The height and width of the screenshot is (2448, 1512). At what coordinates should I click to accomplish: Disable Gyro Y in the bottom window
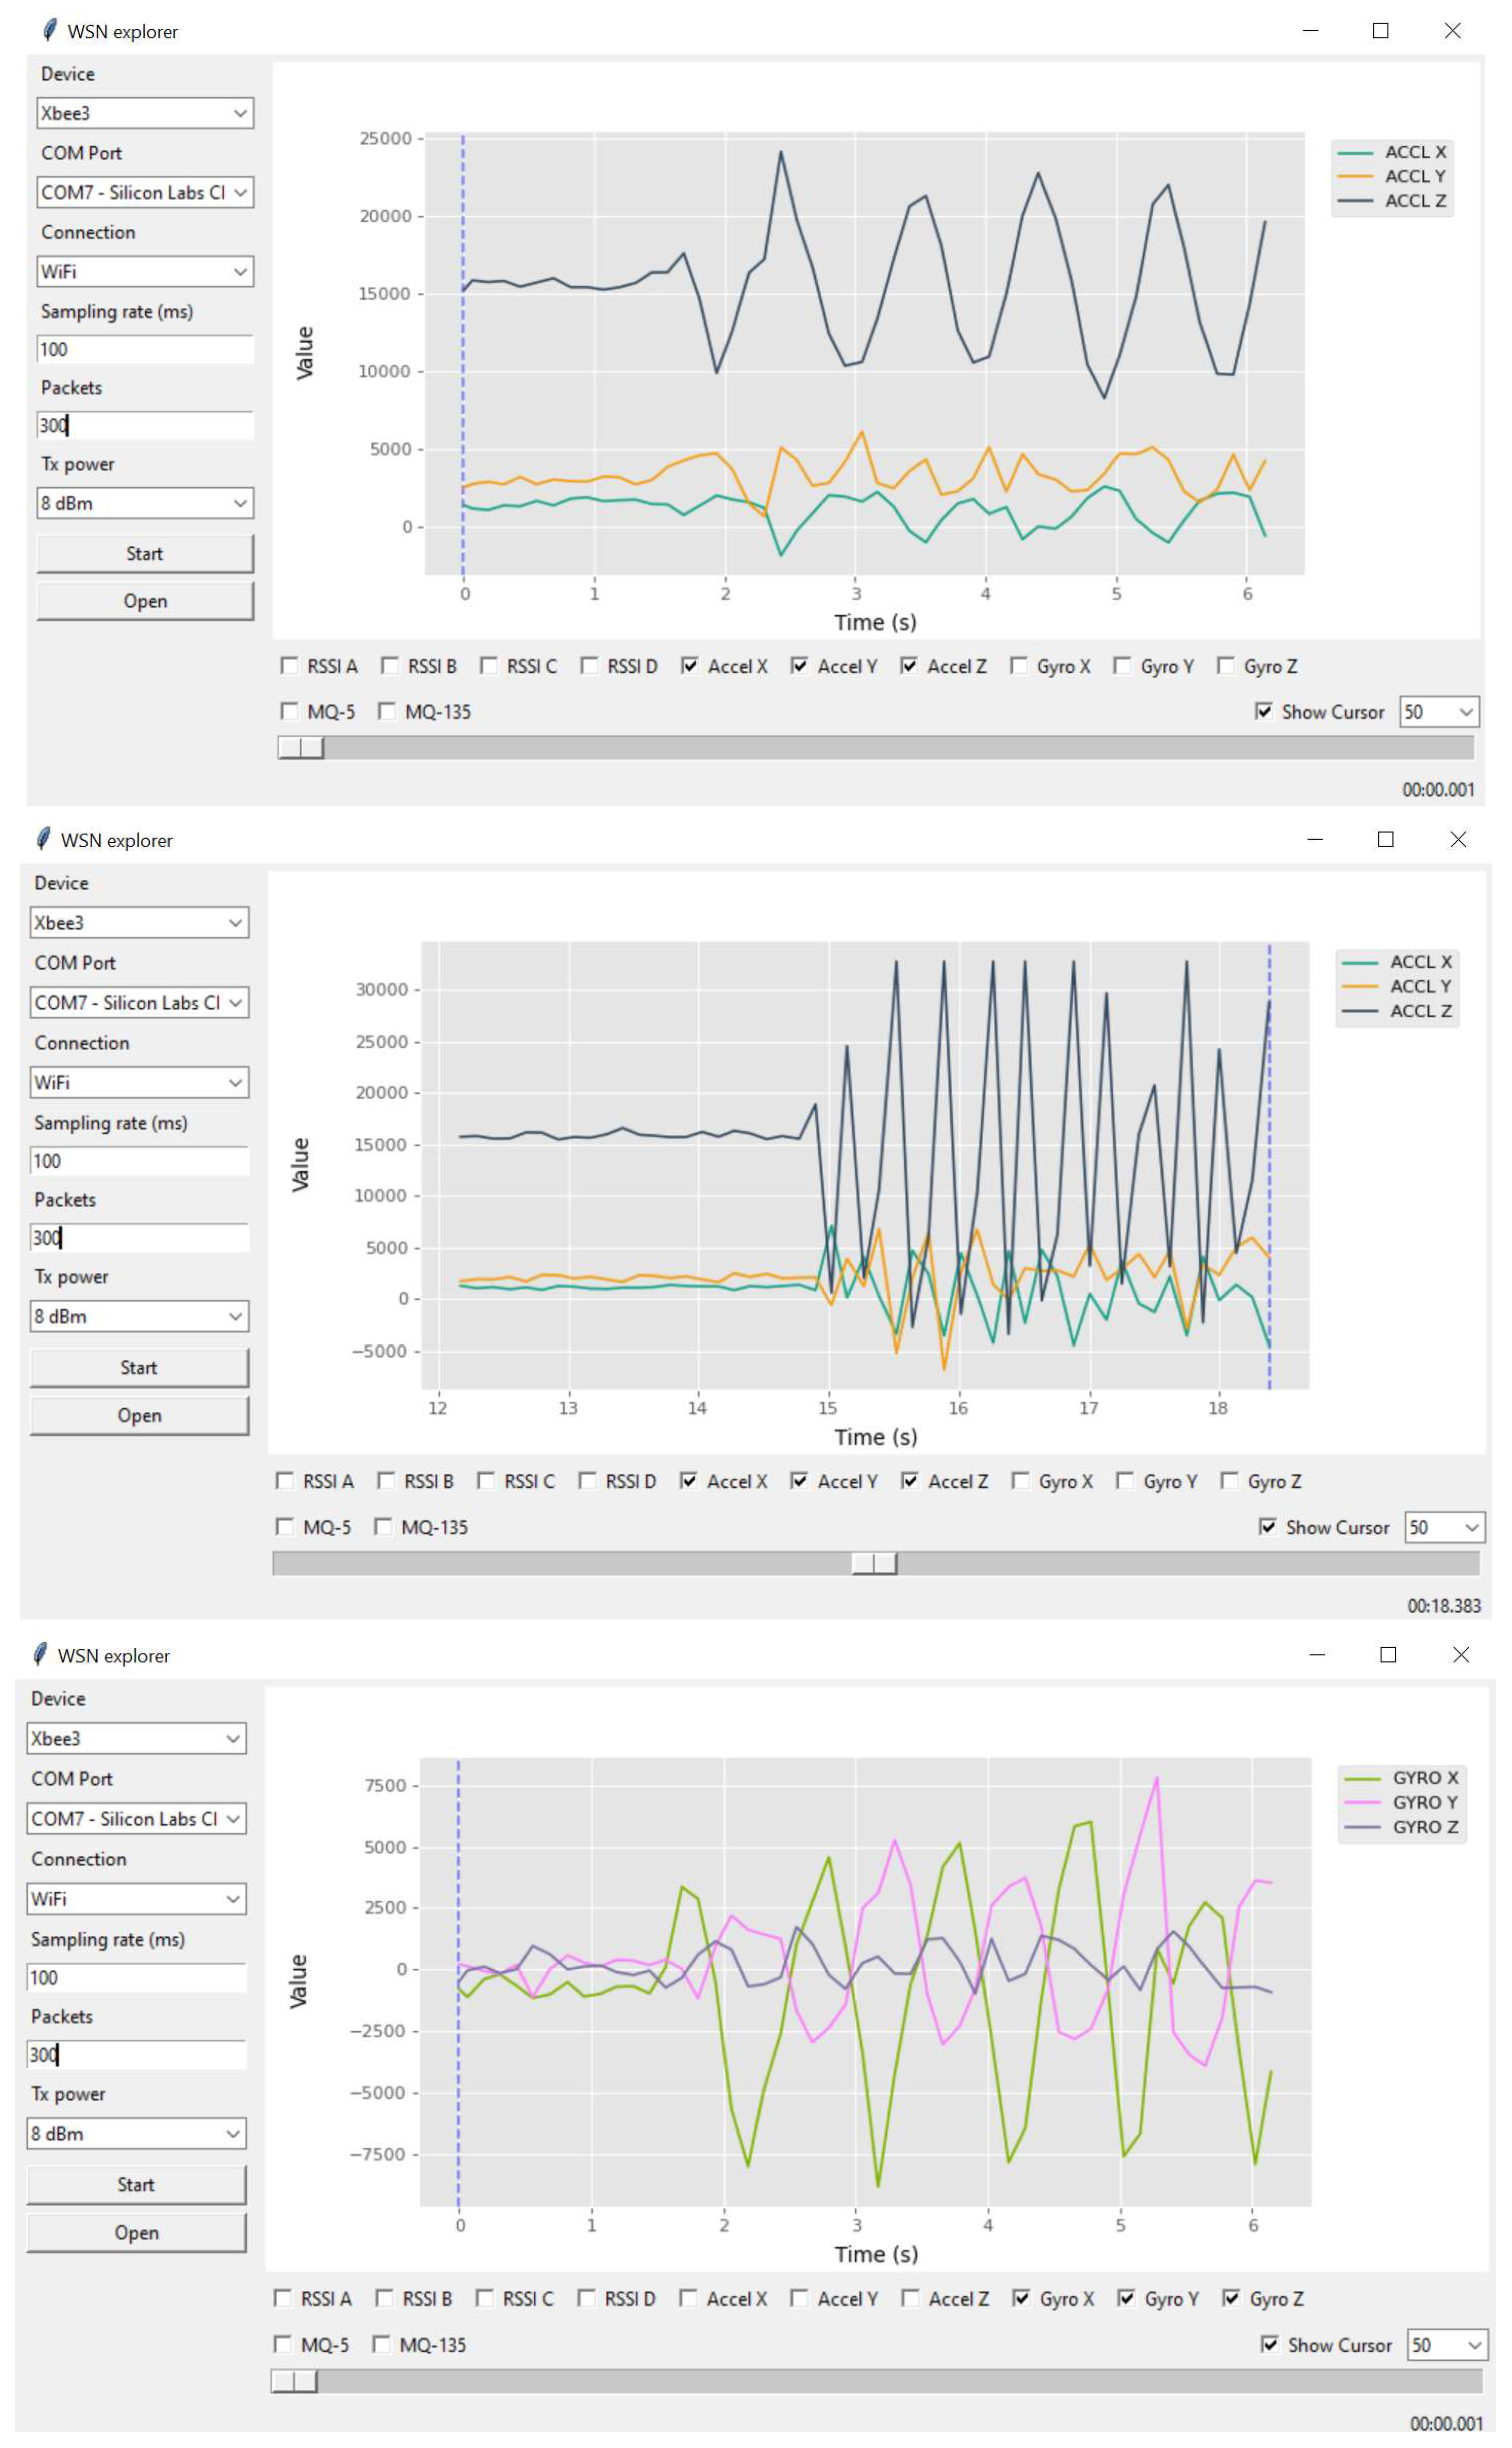1126,2298
